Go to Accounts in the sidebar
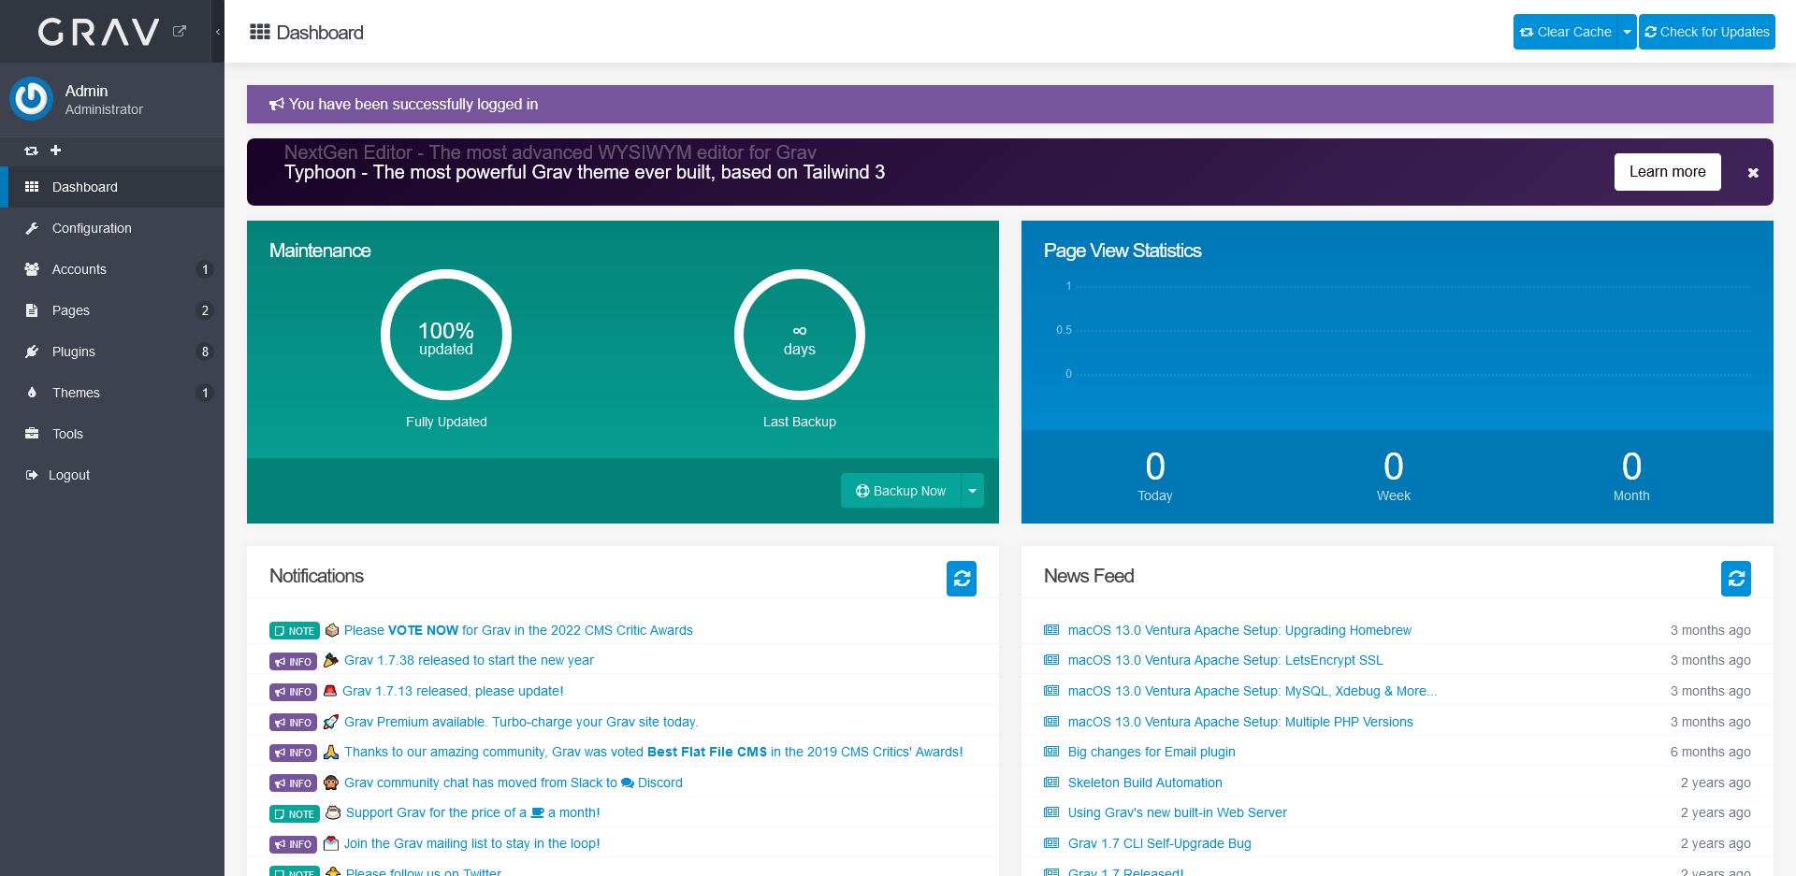Viewport: 1796px width, 876px height. (x=112, y=269)
